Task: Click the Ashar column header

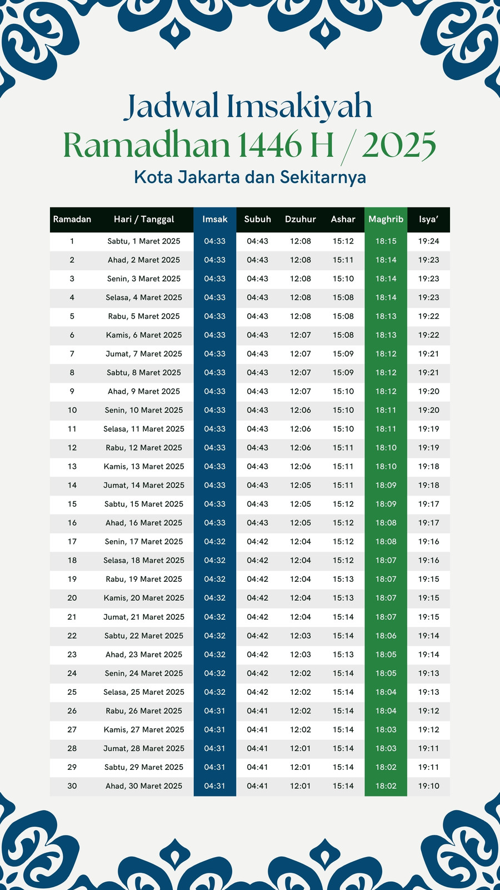Action: pos(343,219)
